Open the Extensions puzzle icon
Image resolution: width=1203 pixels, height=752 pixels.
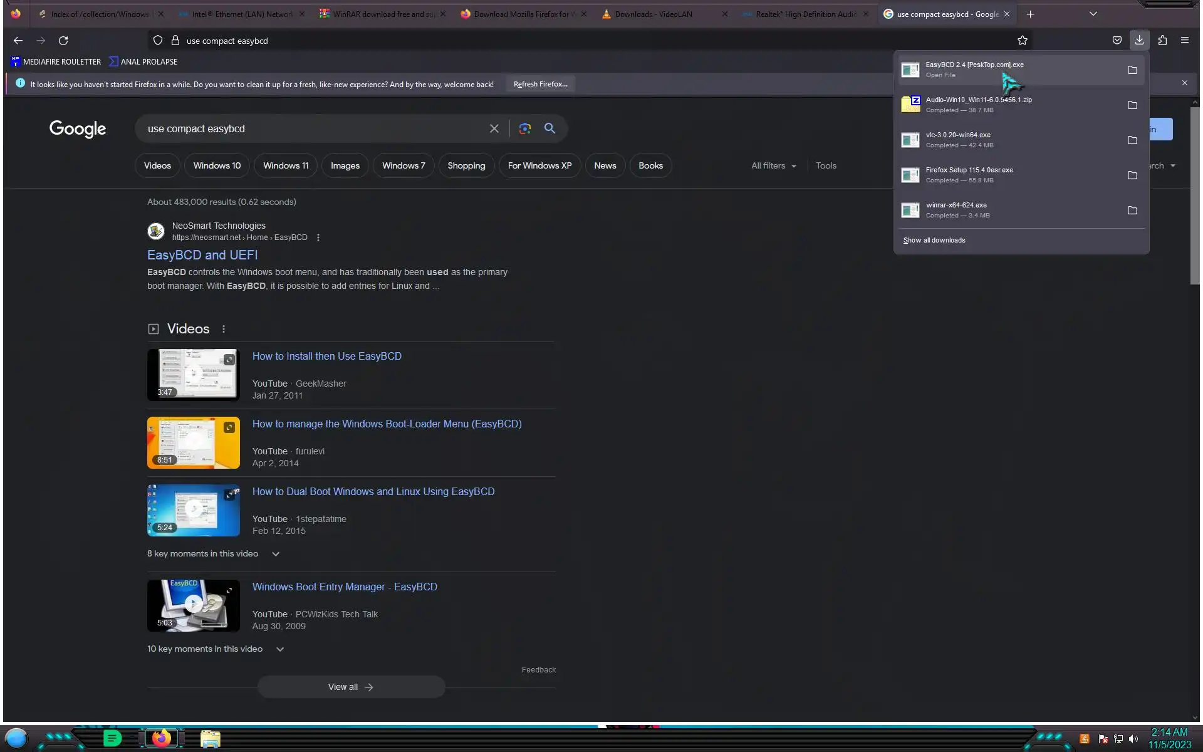(1162, 40)
